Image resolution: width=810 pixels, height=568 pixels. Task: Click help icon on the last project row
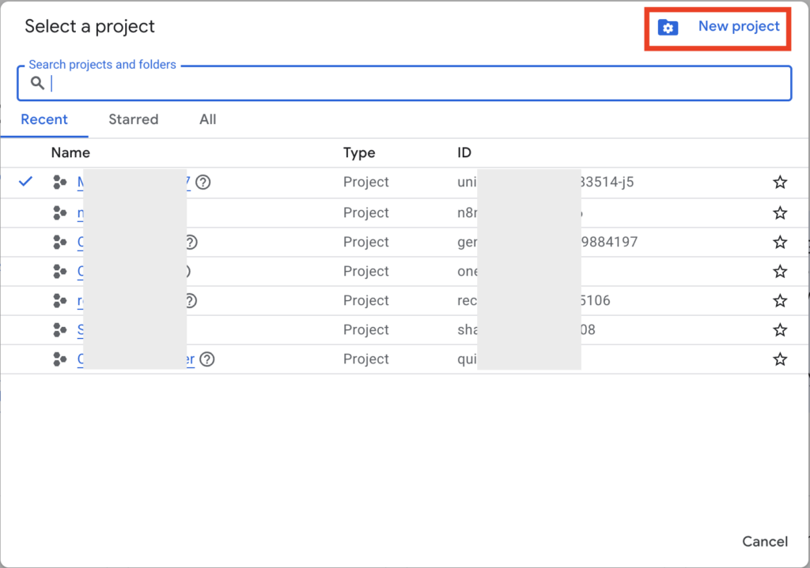[x=207, y=359]
